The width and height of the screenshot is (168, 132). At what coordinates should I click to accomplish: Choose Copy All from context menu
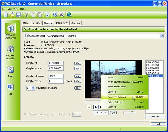click(x=125, y=92)
